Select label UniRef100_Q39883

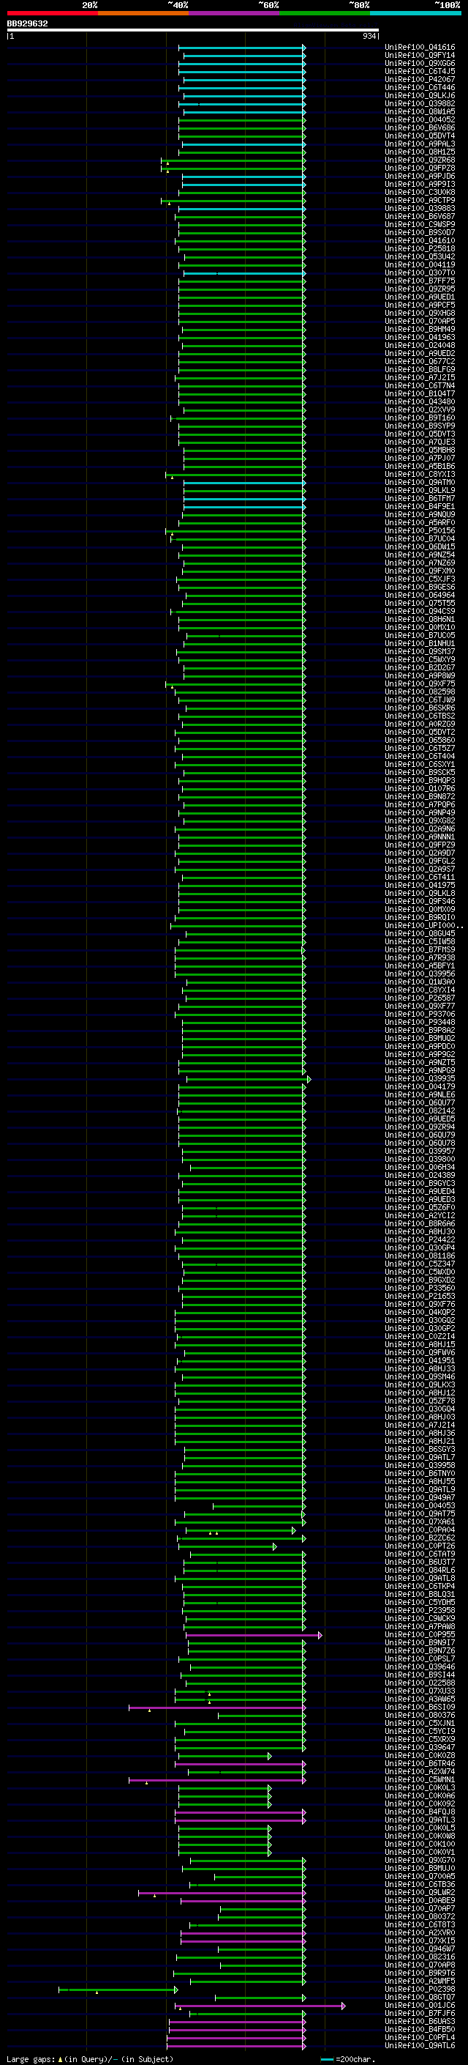[x=419, y=209]
